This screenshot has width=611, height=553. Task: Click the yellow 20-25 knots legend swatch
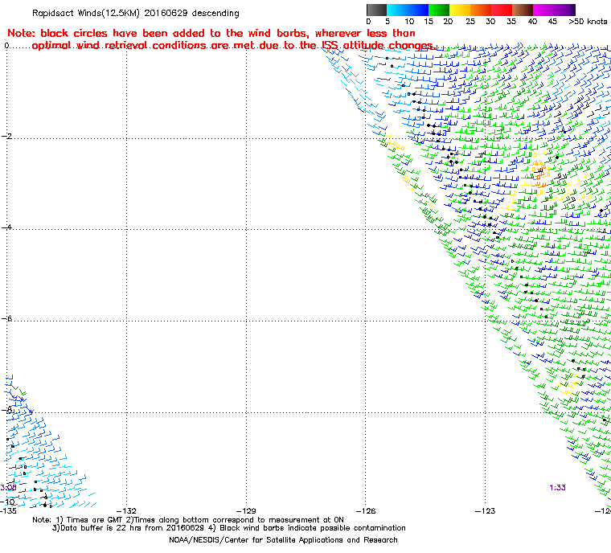click(x=460, y=10)
